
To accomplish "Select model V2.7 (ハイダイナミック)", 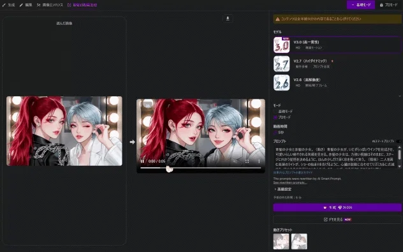I will click(x=337, y=64).
